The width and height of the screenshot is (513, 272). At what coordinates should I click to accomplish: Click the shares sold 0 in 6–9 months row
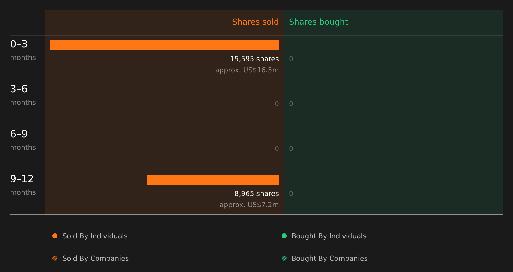277,148
